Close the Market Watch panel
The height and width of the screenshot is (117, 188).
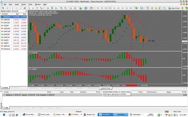[26, 11]
